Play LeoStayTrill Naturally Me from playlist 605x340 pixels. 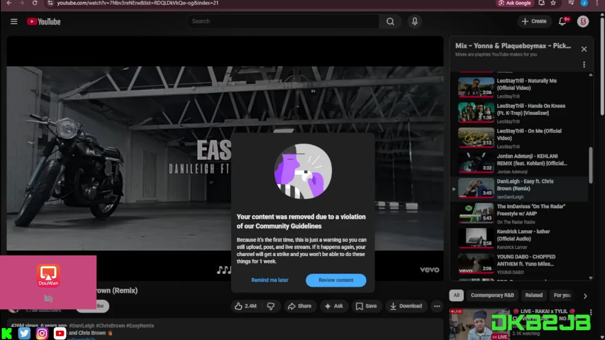coord(519,87)
